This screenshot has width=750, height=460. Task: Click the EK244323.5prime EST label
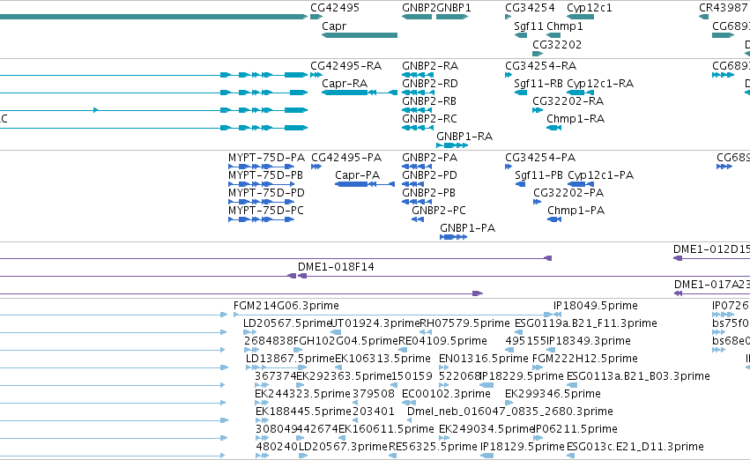coord(303,395)
